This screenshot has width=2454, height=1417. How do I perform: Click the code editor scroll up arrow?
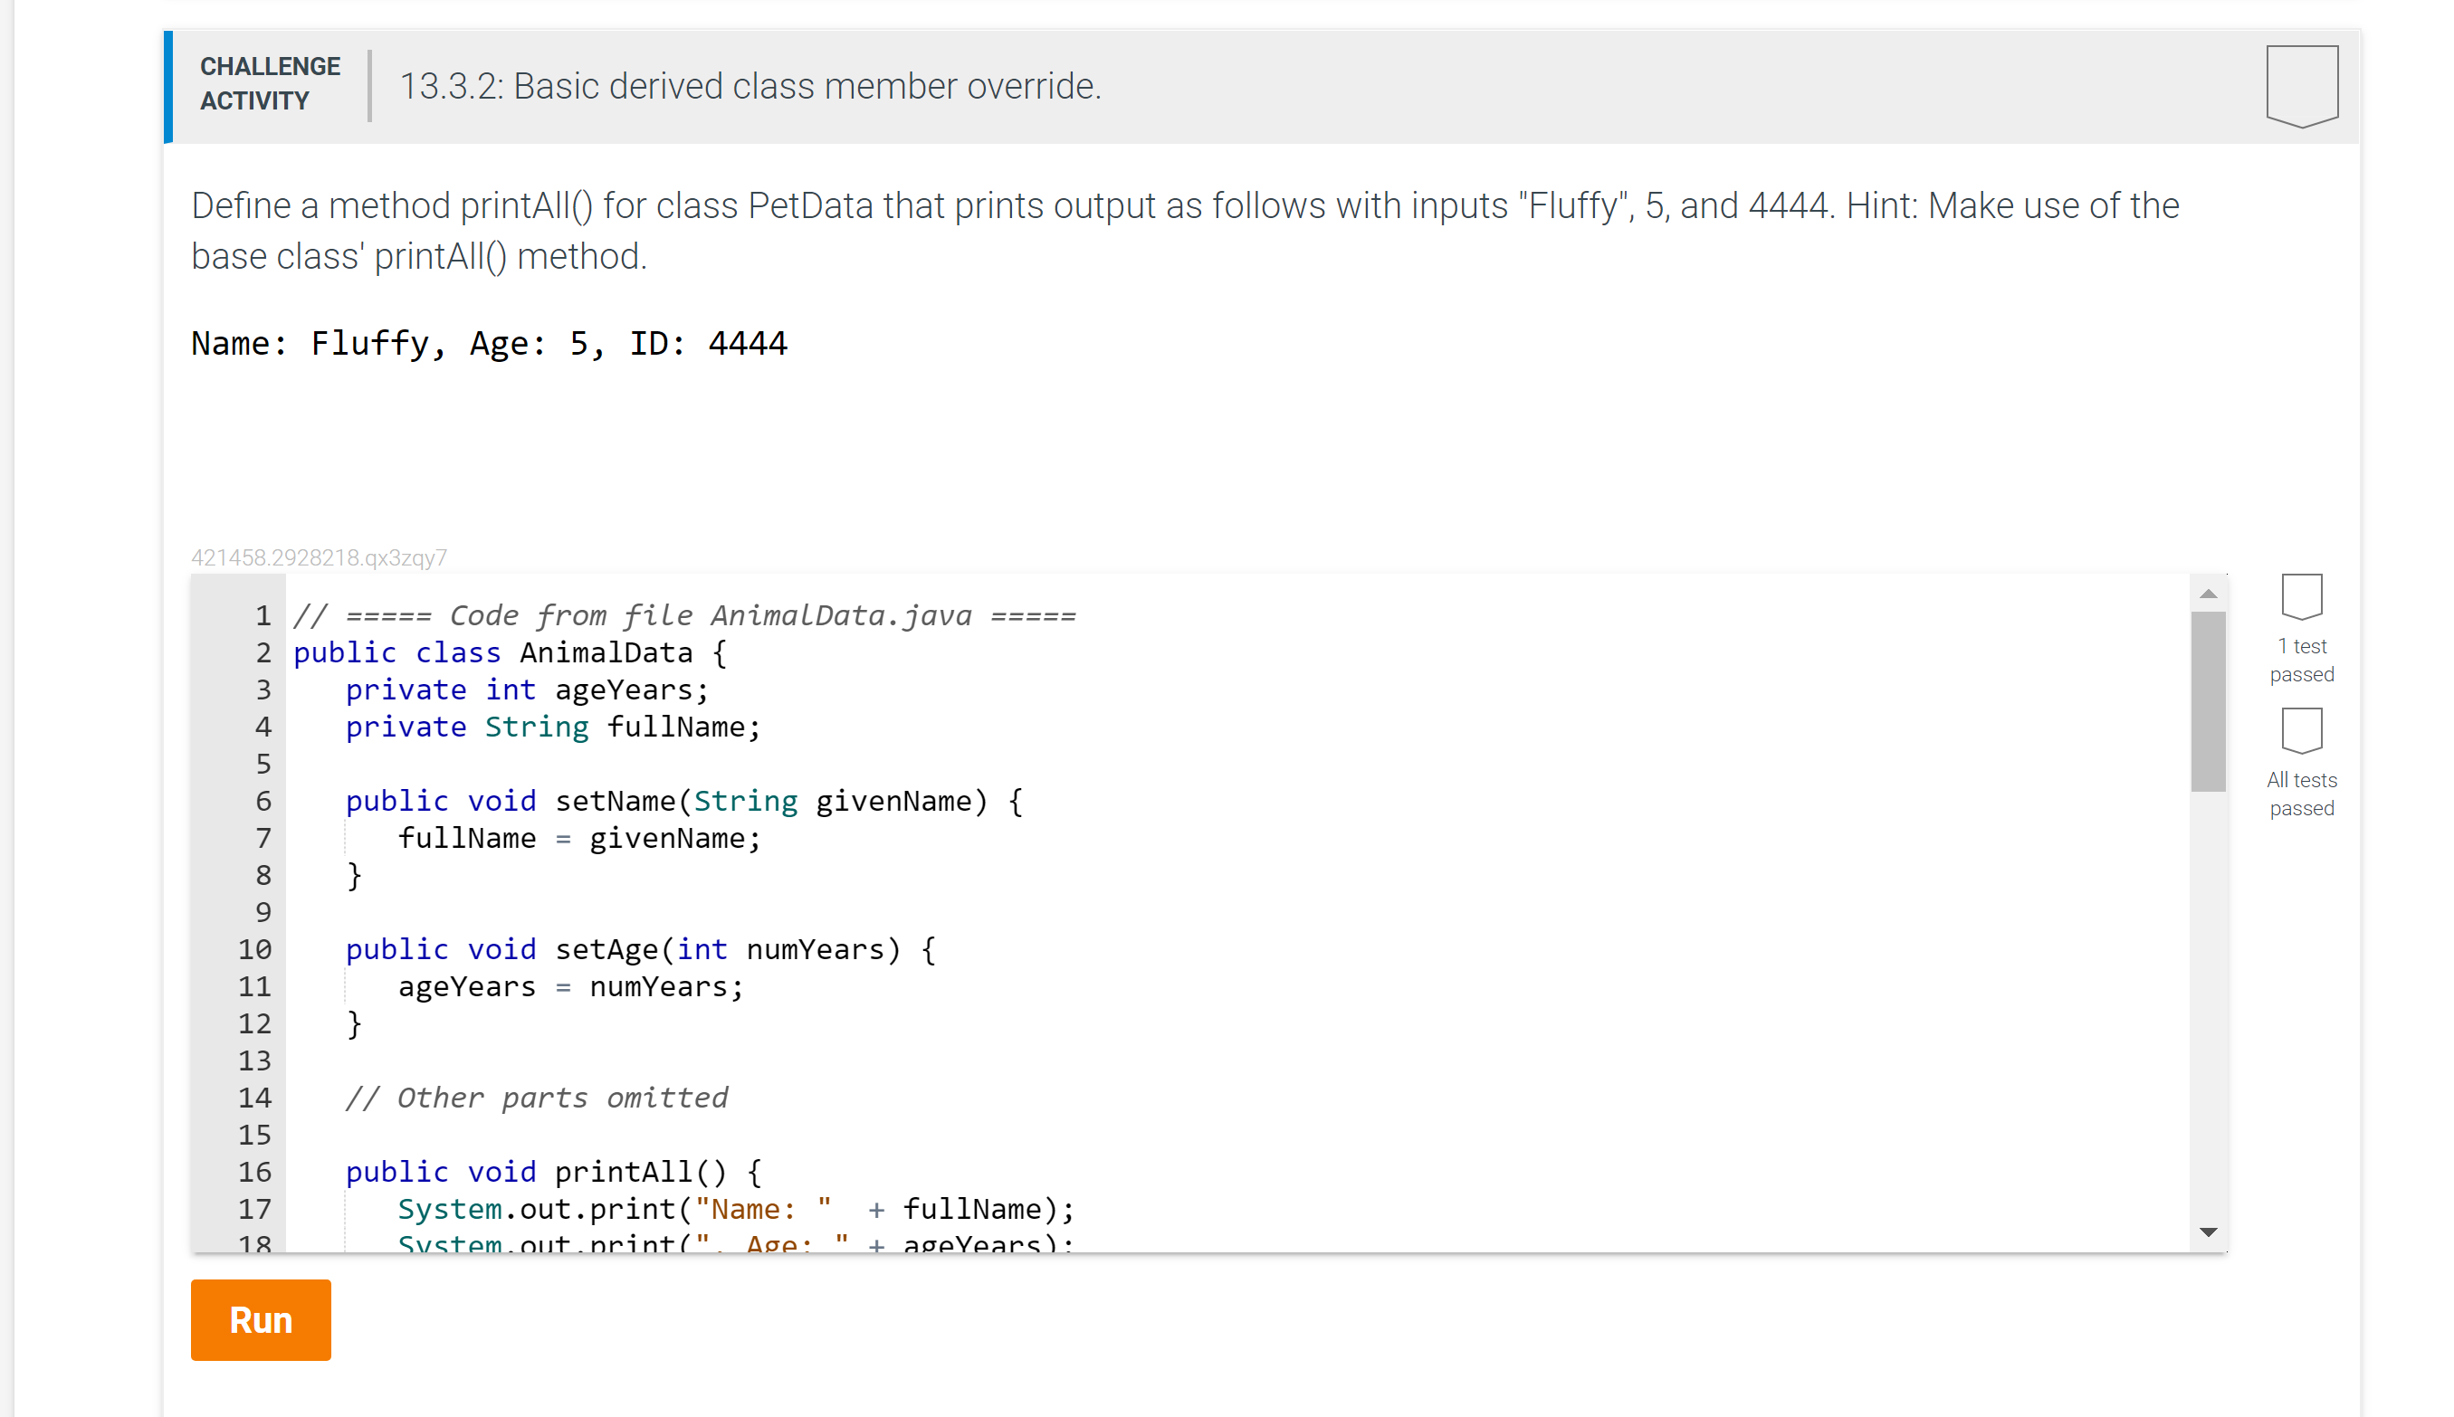2208,594
